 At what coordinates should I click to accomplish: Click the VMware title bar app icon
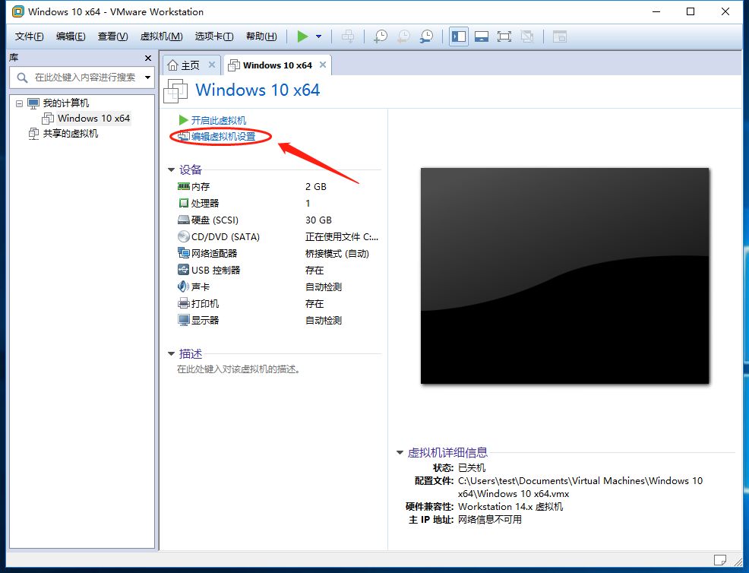pos(18,11)
